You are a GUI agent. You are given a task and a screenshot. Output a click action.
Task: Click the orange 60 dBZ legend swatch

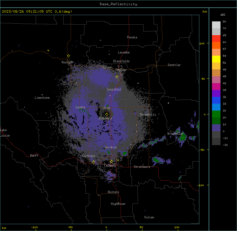tap(216, 45)
